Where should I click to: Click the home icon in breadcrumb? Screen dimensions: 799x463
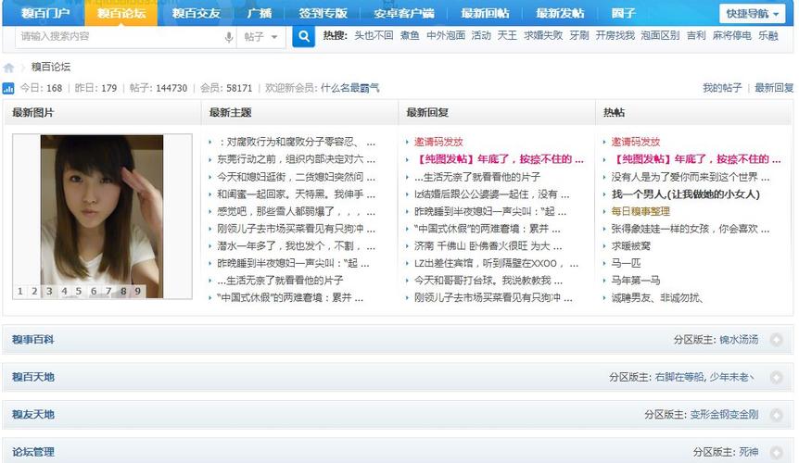[x=9, y=68]
